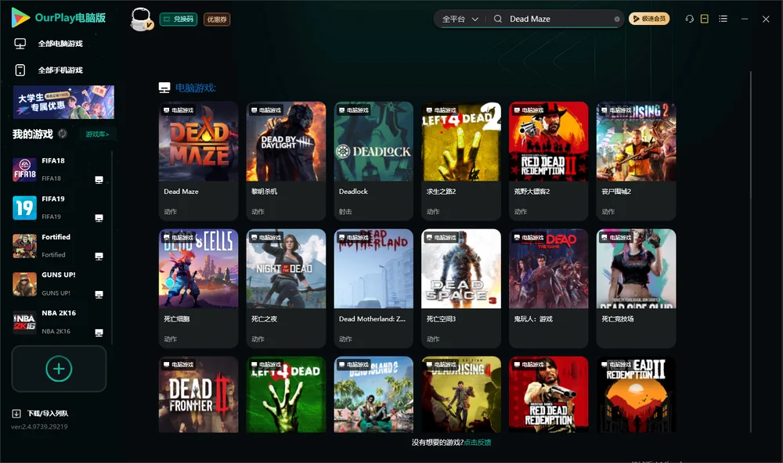Screen dimensions: 783x463
Task: Open the user avatar profile
Action: click(141, 19)
